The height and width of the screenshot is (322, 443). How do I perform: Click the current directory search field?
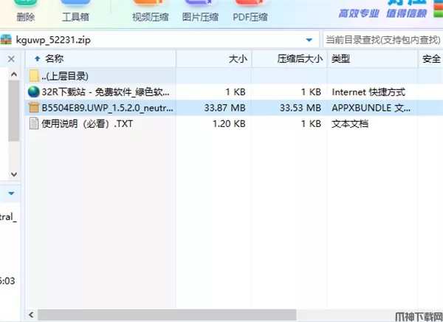(382, 39)
